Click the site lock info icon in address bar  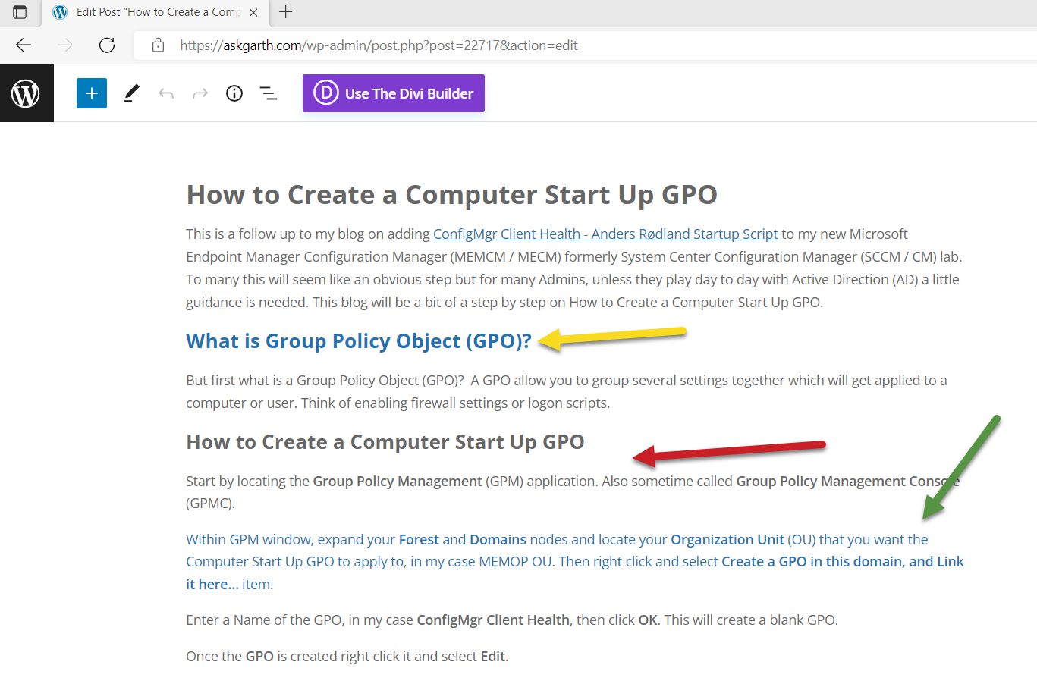(x=158, y=45)
